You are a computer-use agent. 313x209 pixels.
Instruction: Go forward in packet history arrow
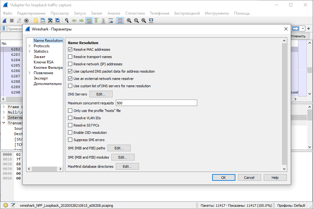tap(81, 21)
